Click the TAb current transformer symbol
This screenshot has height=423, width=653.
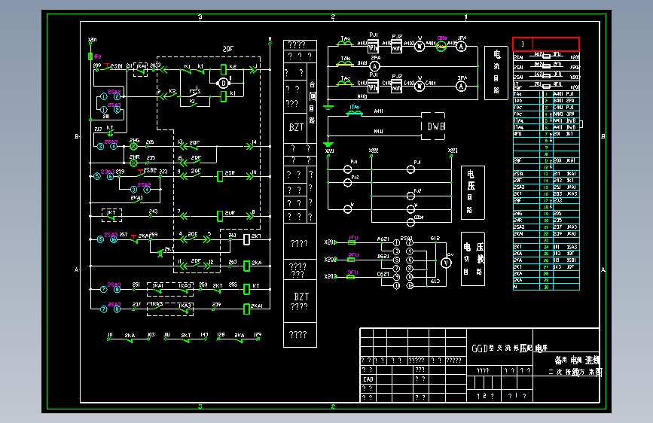point(344,63)
